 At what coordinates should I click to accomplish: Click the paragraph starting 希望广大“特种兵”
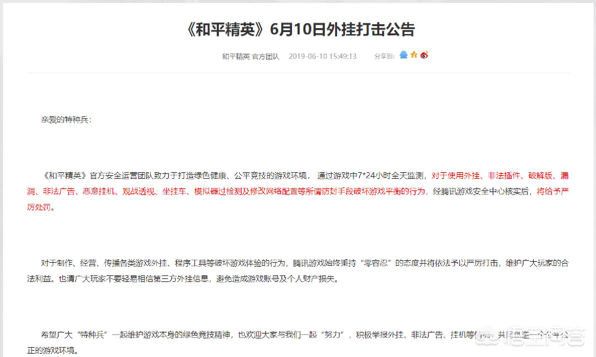[298, 342]
